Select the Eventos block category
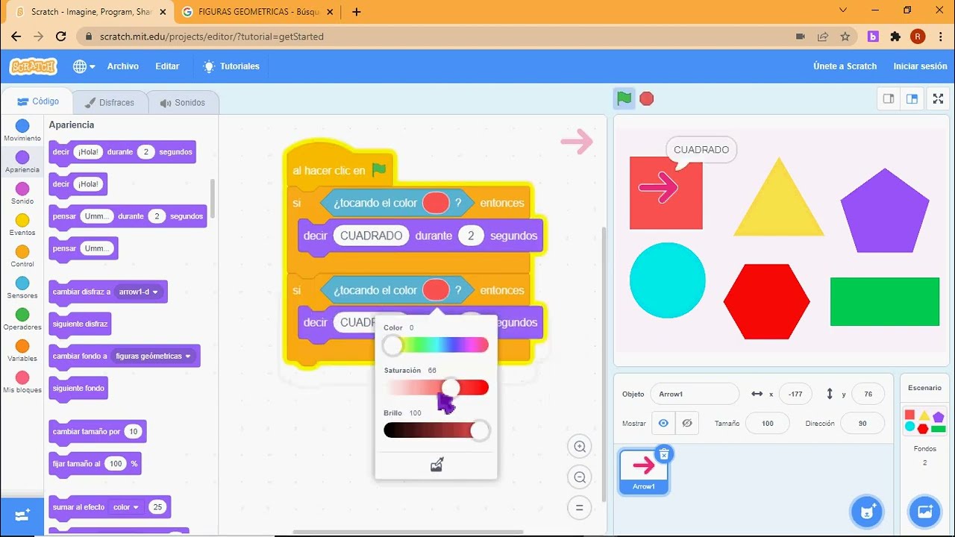This screenshot has height=537, width=955. [22, 224]
